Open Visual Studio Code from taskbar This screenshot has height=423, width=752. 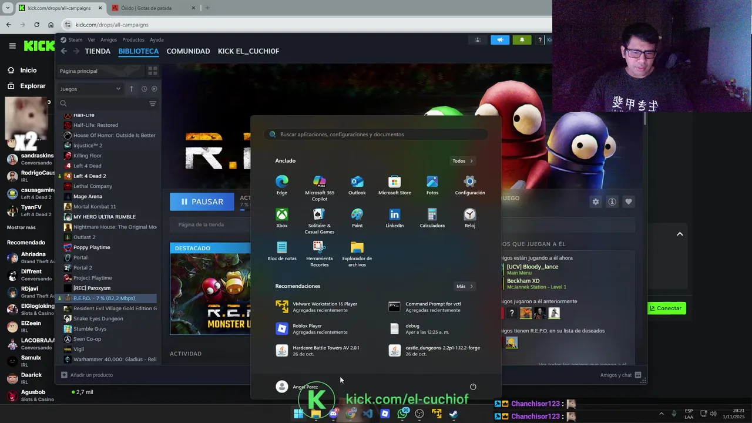point(368,414)
